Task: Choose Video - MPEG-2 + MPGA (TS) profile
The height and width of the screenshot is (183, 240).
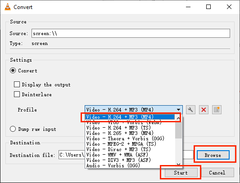Action: [x=130, y=144]
